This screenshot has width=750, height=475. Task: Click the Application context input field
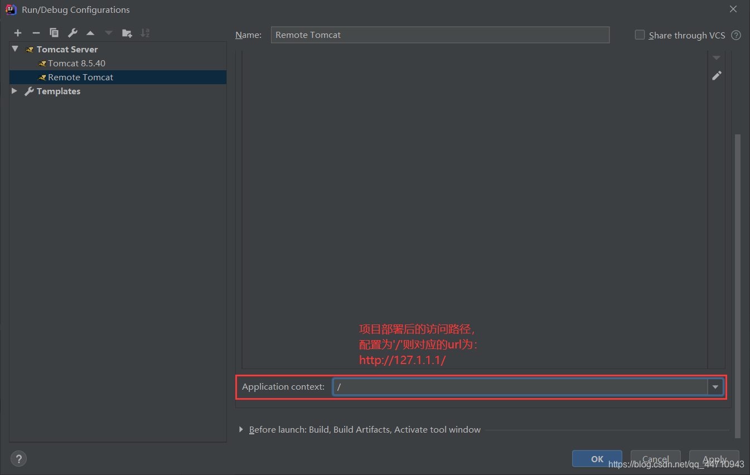click(520, 386)
